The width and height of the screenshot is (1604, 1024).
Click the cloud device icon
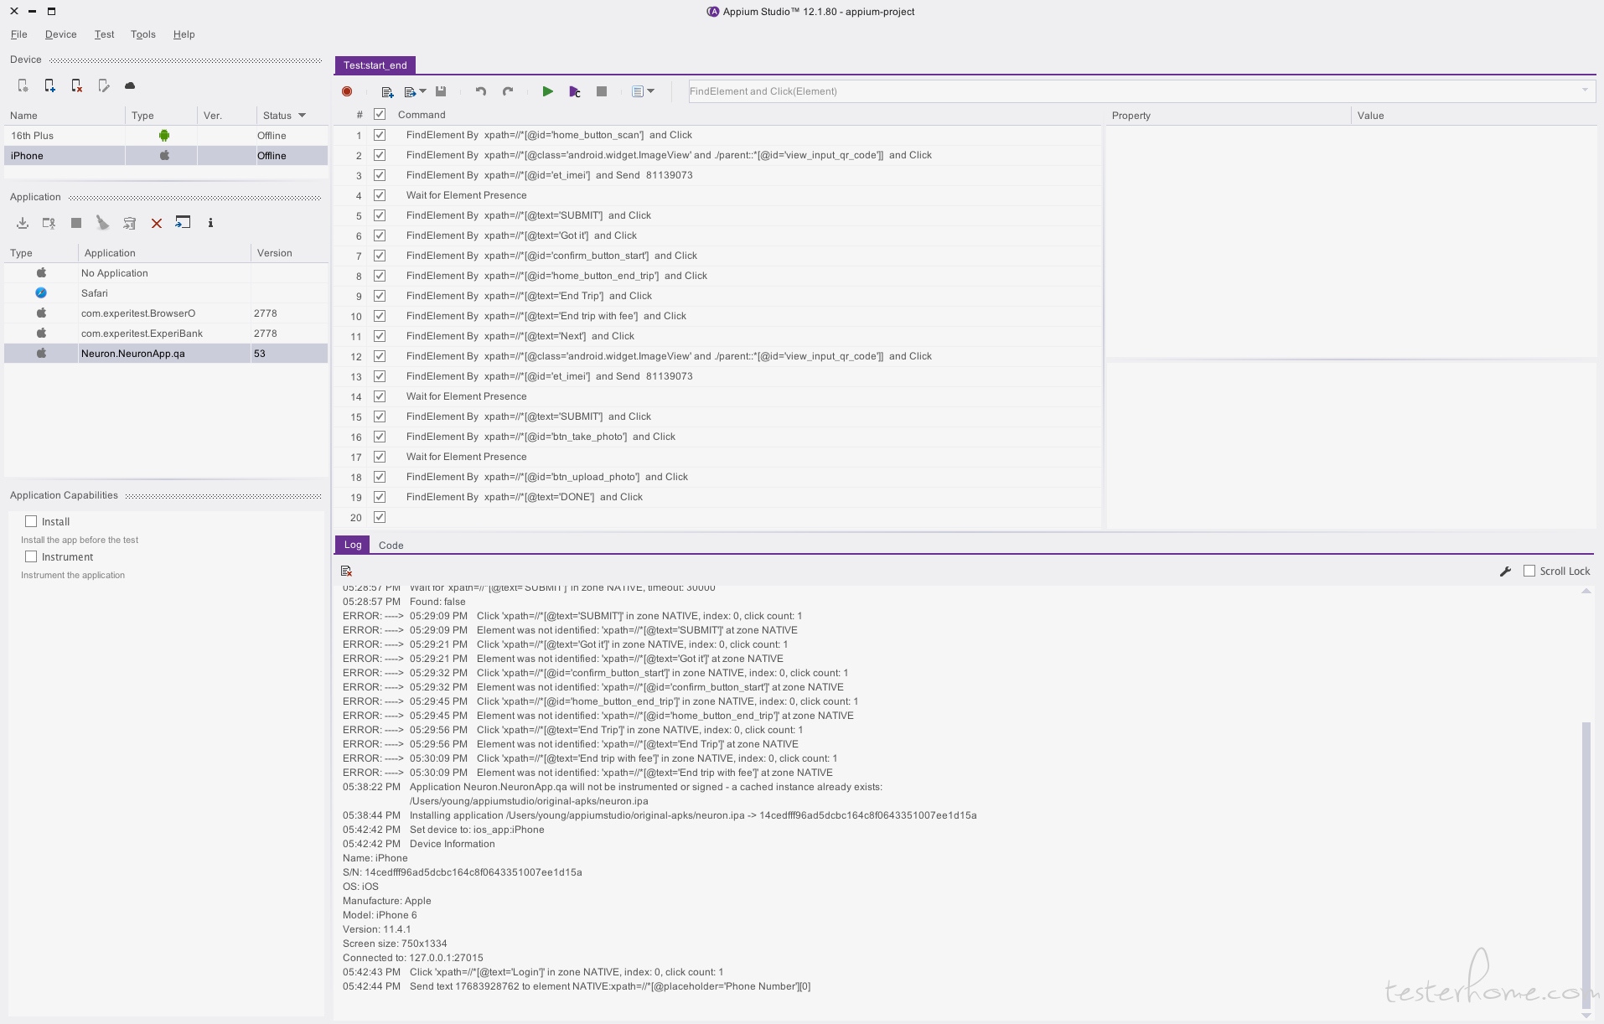(x=130, y=85)
